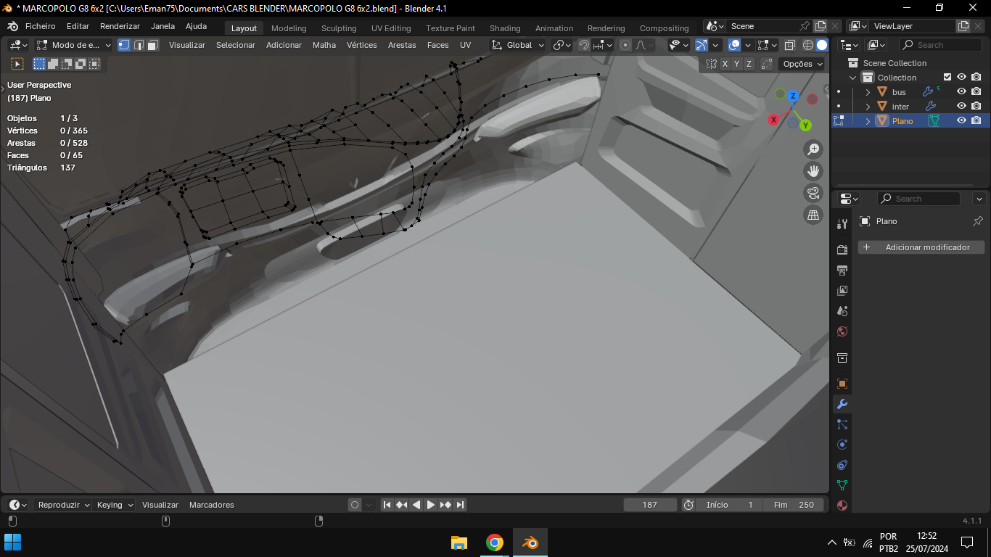This screenshot has height=557, width=991.
Task: Toggle snapping magnet button
Action: (583, 45)
